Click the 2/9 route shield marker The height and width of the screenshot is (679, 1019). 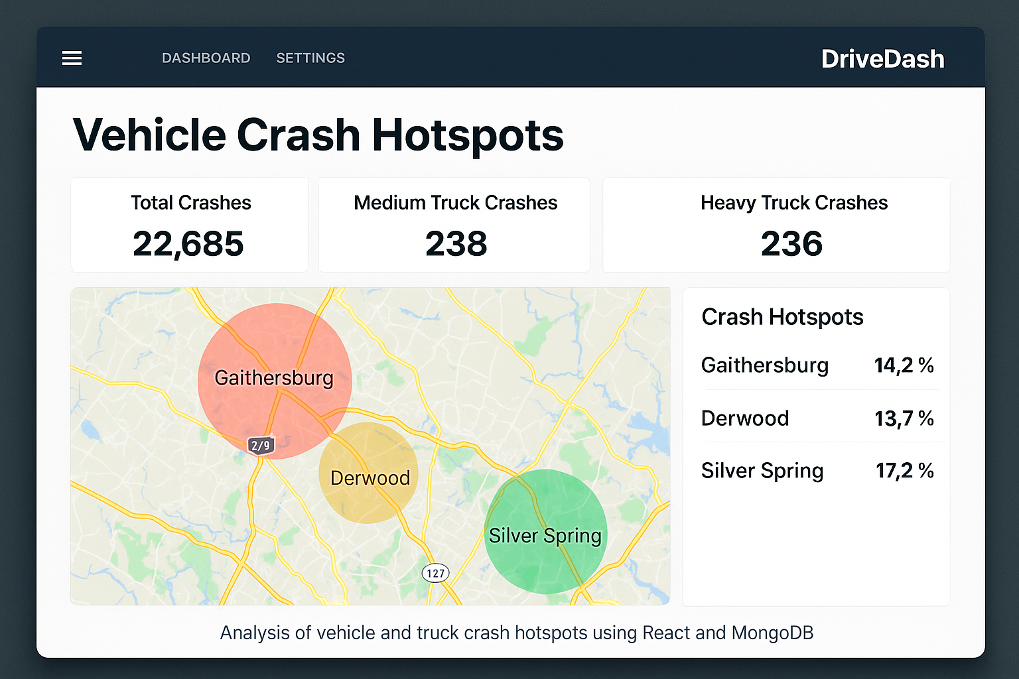pos(261,446)
